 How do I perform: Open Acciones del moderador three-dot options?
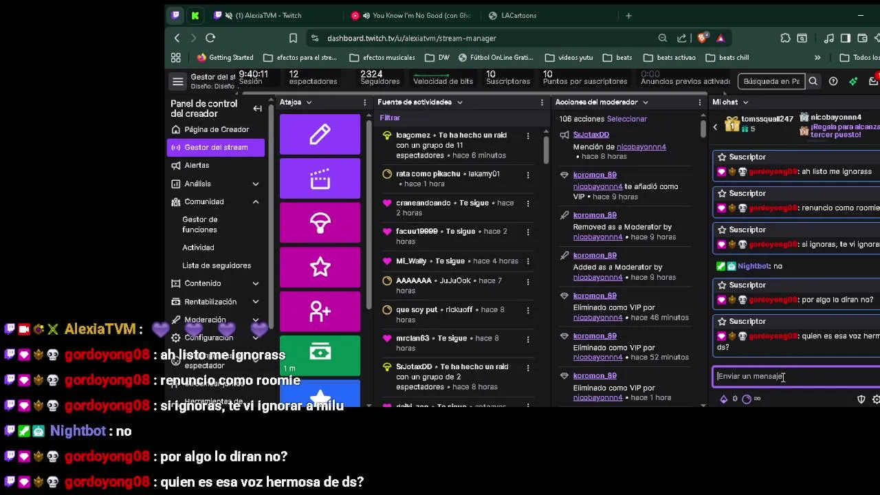tap(700, 102)
